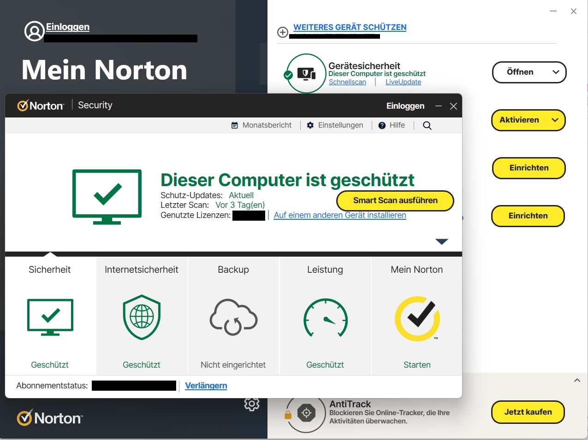Close the Norton Security window
The height and width of the screenshot is (440, 588).
(x=453, y=106)
